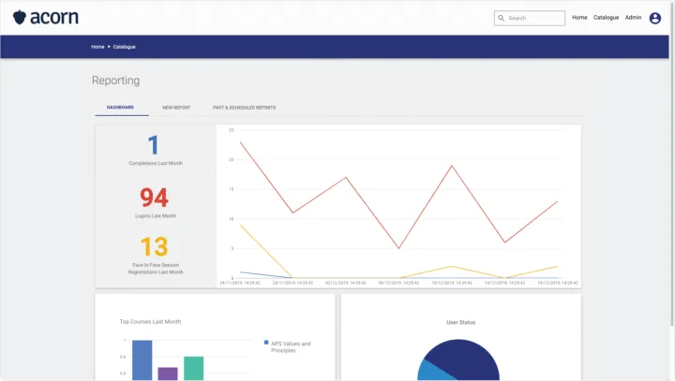
Task: Click Top Courses Last Month title
Action: click(150, 322)
